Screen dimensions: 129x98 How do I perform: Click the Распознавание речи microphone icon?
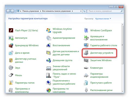point(86,90)
